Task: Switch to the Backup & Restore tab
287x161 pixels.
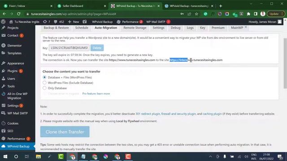Action: click(56, 28)
